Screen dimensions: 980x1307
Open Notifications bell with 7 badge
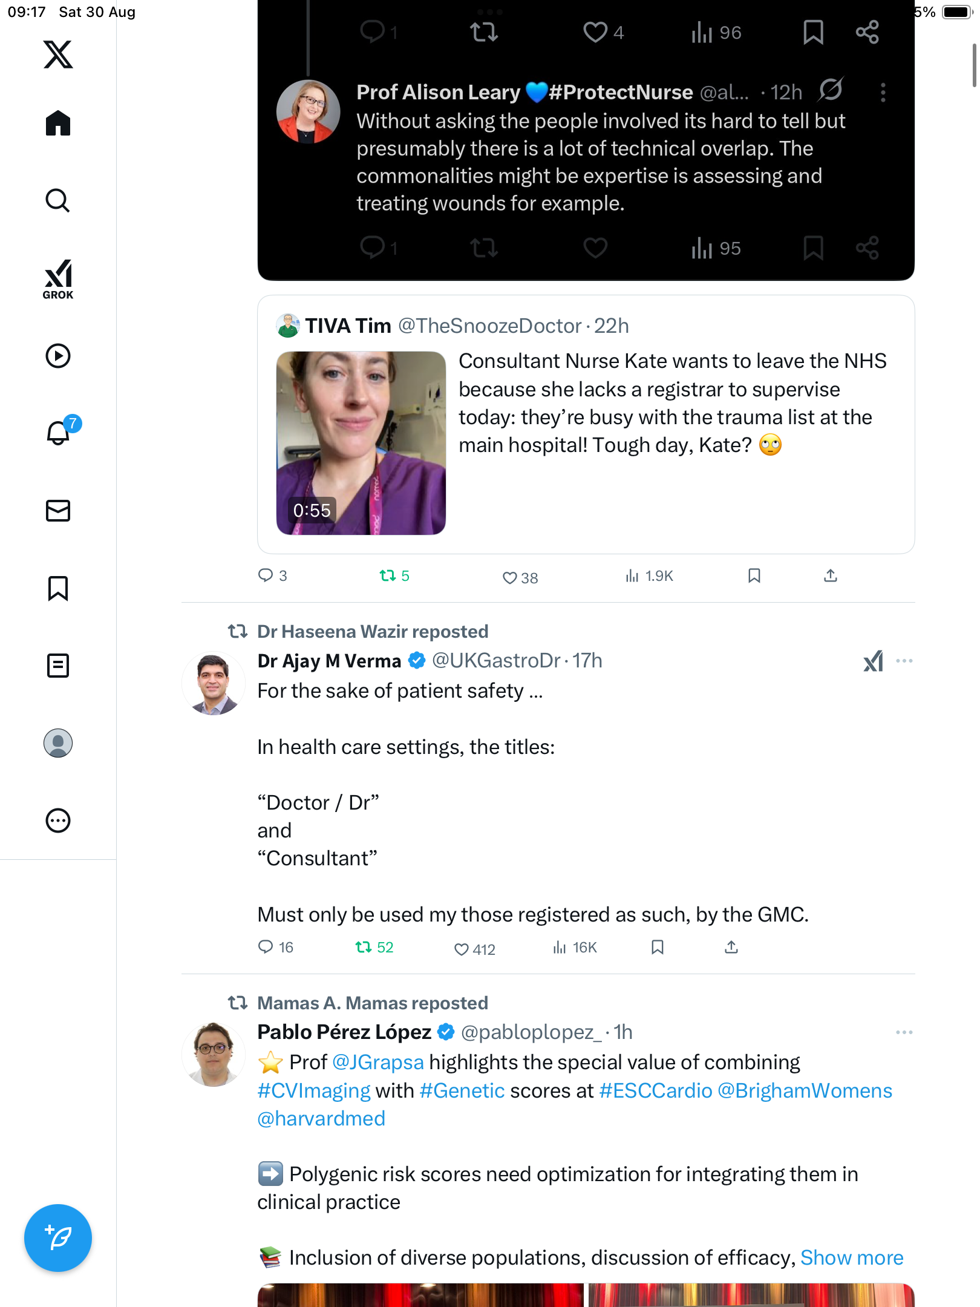pos(59,433)
